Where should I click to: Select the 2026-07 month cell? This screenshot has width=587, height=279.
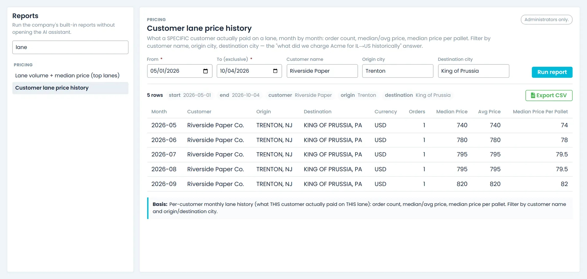click(164, 154)
